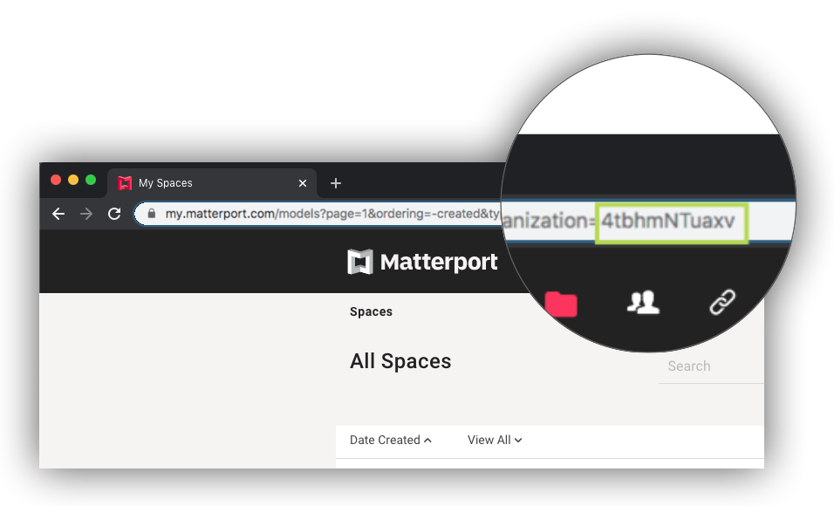Open the users group icon
Viewport: 834px width, 506px height.
643,302
